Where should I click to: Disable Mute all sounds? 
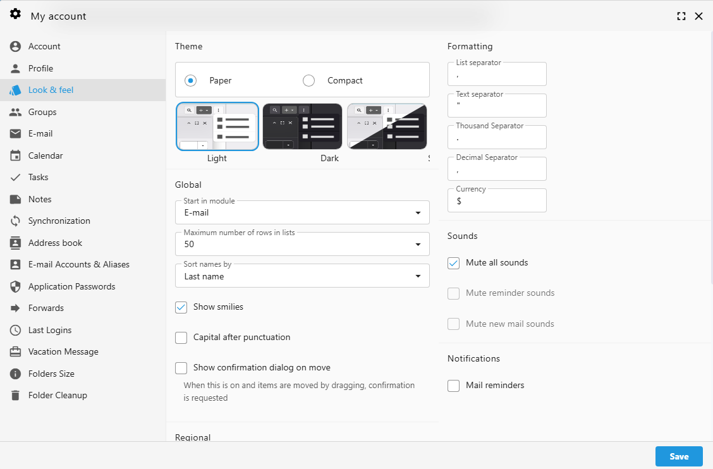point(453,263)
